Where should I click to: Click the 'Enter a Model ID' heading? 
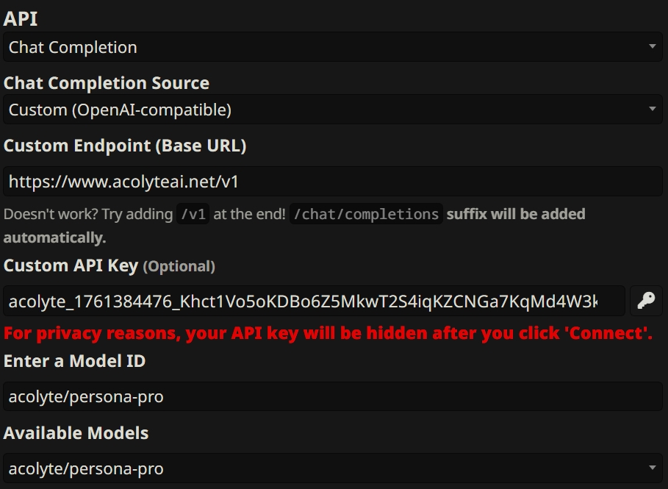[x=75, y=361]
